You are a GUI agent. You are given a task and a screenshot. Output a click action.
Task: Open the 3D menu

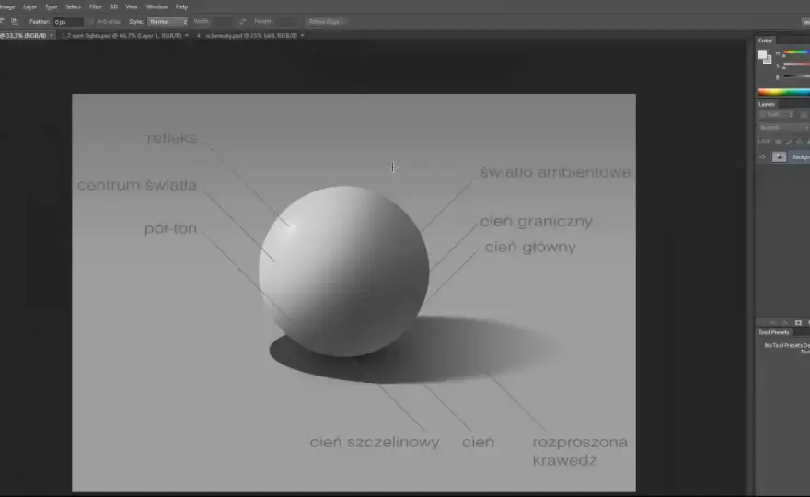pos(113,6)
